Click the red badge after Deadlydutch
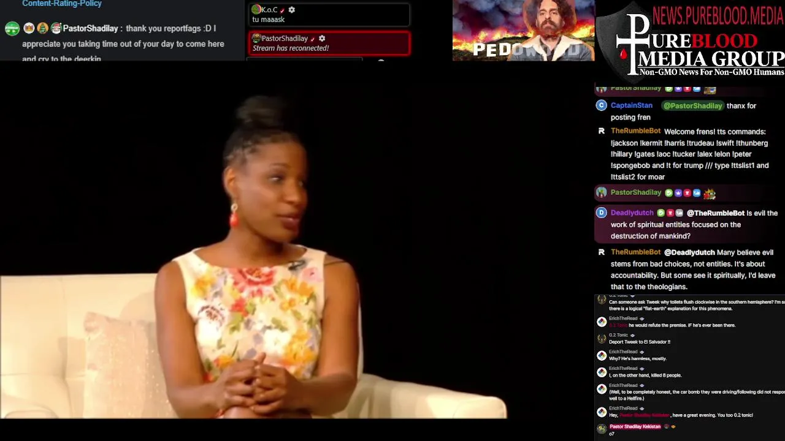 (670, 213)
